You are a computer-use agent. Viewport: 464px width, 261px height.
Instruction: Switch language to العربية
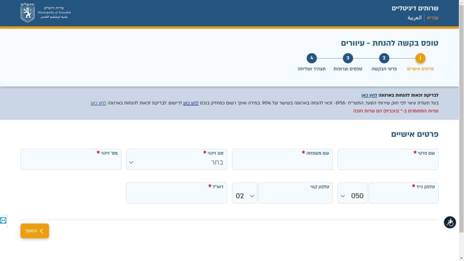tap(414, 18)
